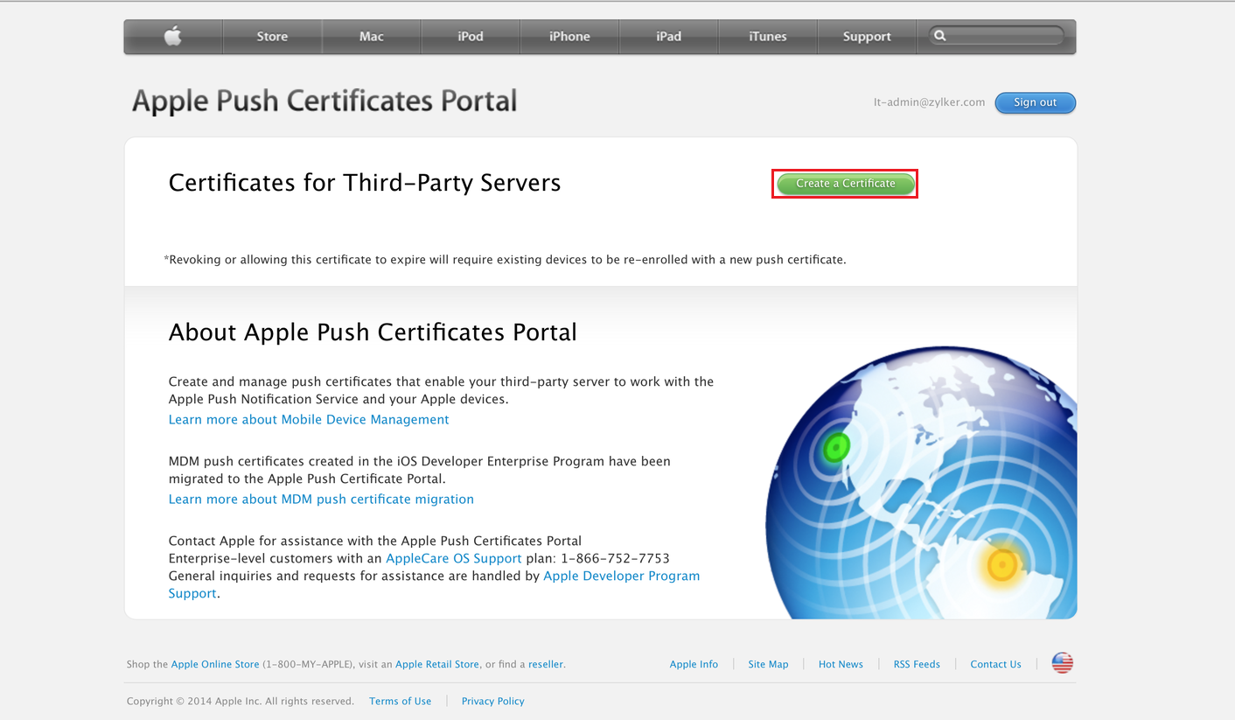
Task: Click the Apple logo in navigation bar
Action: tap(172, 36)
